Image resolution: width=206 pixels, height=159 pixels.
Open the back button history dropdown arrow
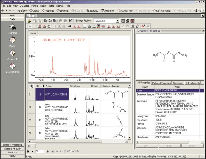[6, 11]
